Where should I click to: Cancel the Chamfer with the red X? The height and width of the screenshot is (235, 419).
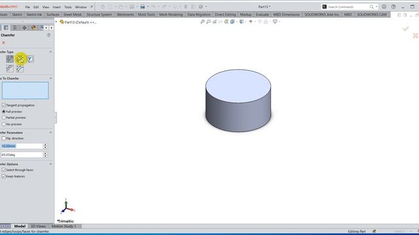pyautogui.click(x=3, y=42)
